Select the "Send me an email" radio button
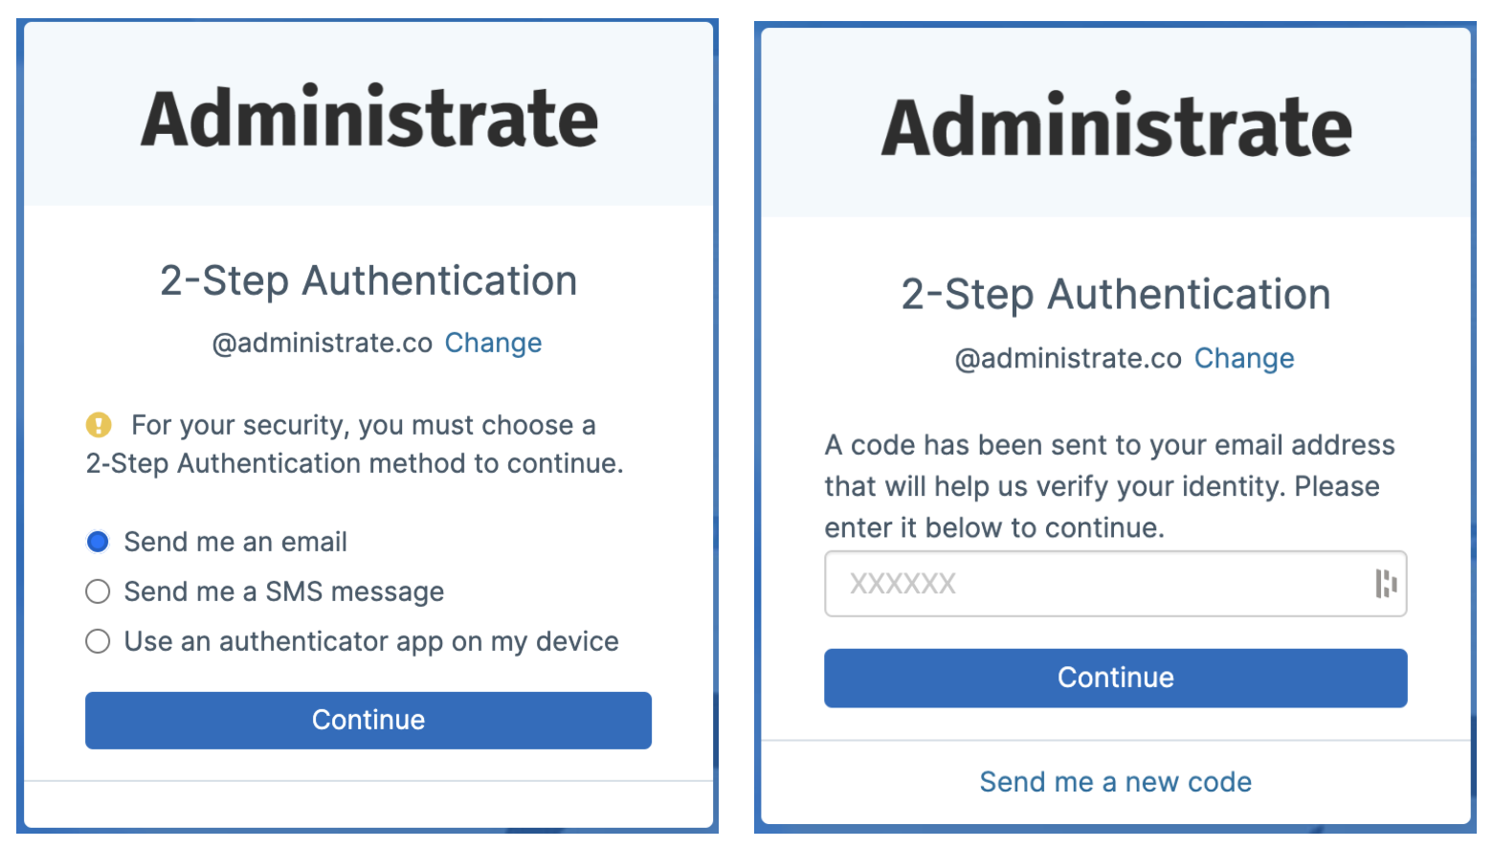 pos(98,542)
